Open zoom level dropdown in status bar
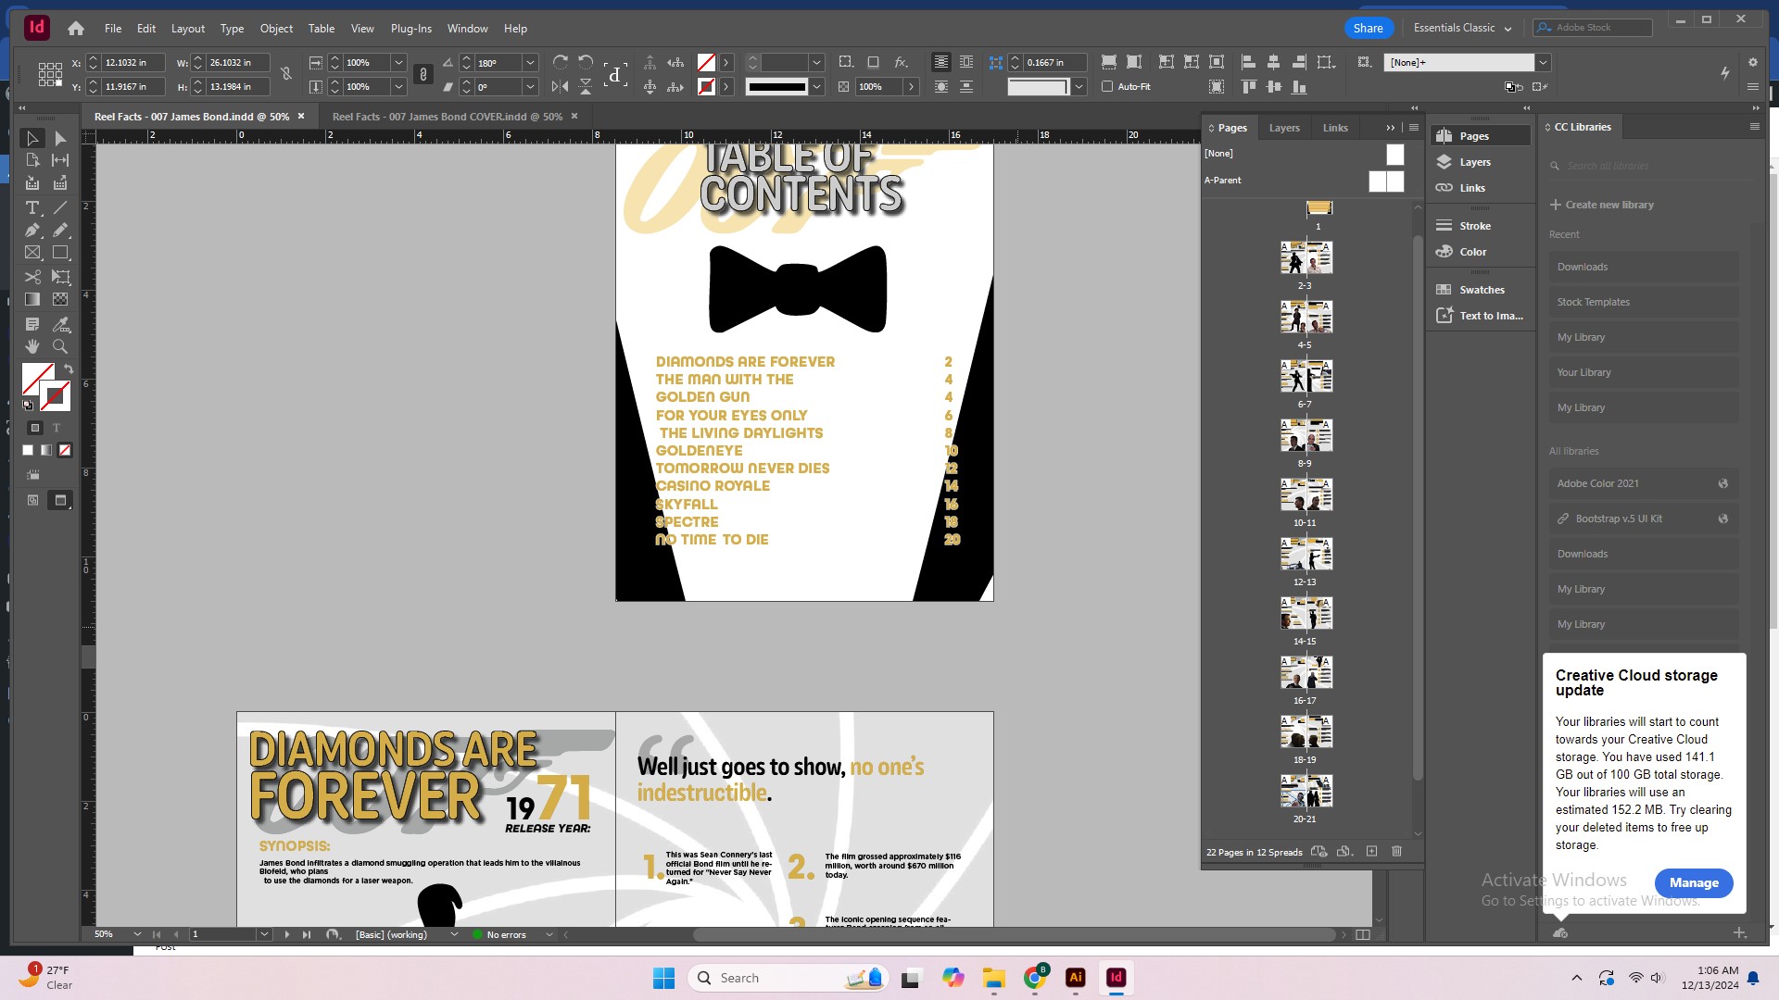Screen dimensions: 1779x1000 (137, 934)
